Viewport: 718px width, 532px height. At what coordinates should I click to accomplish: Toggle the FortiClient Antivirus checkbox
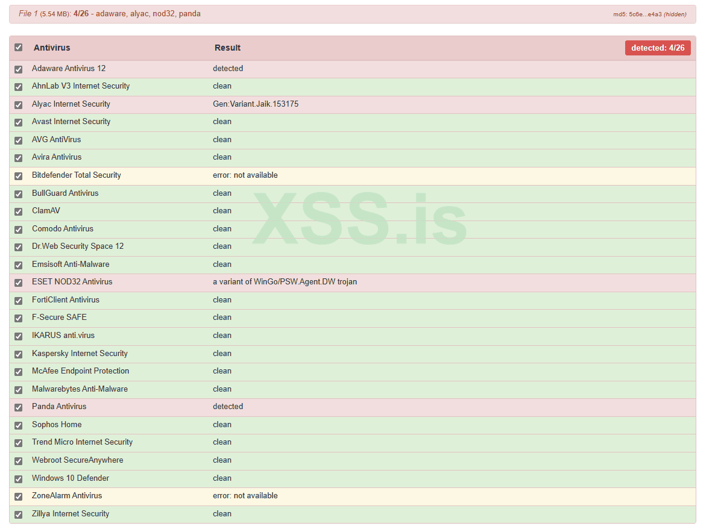[18, 301]
